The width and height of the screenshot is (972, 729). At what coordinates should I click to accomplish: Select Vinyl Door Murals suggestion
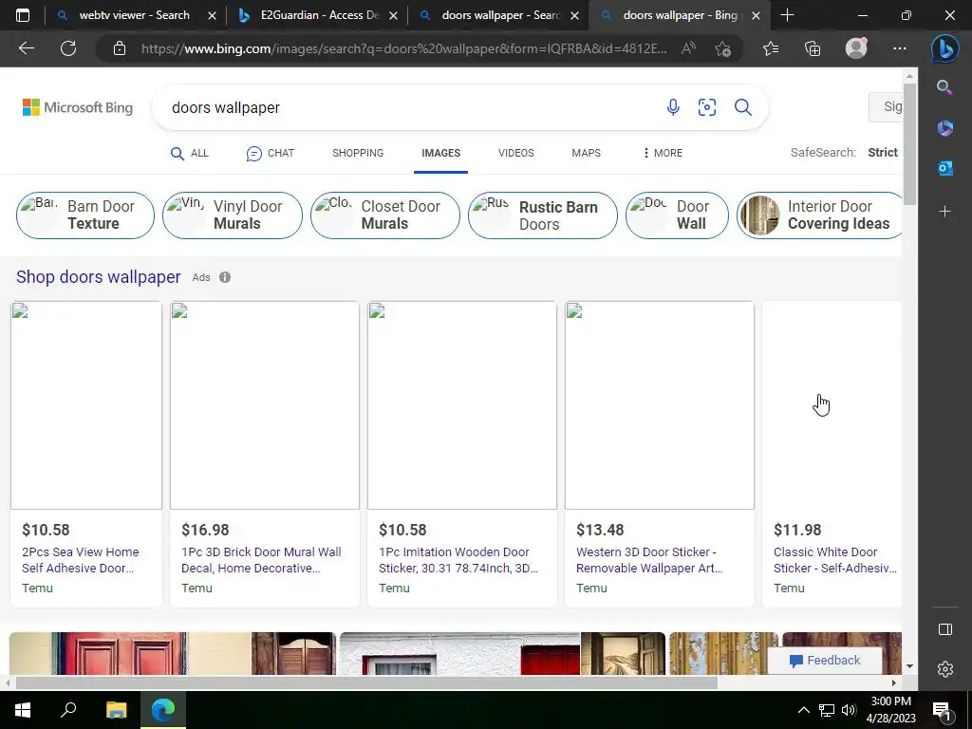232,215
